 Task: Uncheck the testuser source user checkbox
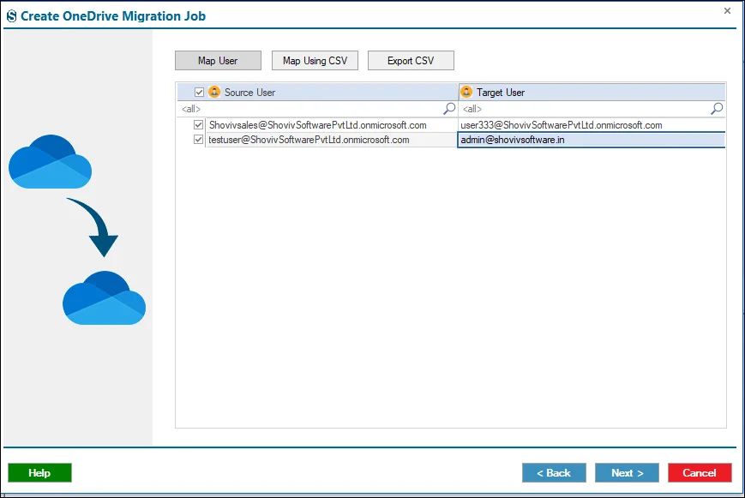[x=198, y=140]
